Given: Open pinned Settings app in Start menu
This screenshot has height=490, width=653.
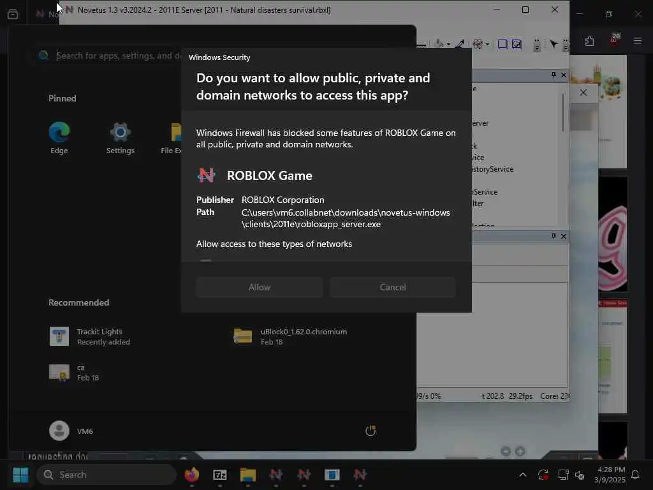Looking at the screenshot, I should (121, 138).
